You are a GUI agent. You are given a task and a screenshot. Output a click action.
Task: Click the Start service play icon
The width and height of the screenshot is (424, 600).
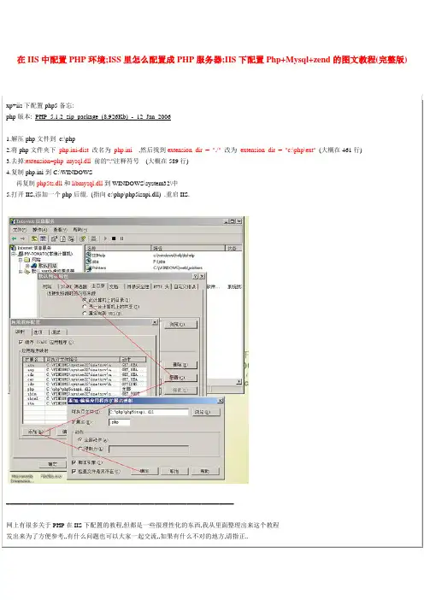(106, 238)
